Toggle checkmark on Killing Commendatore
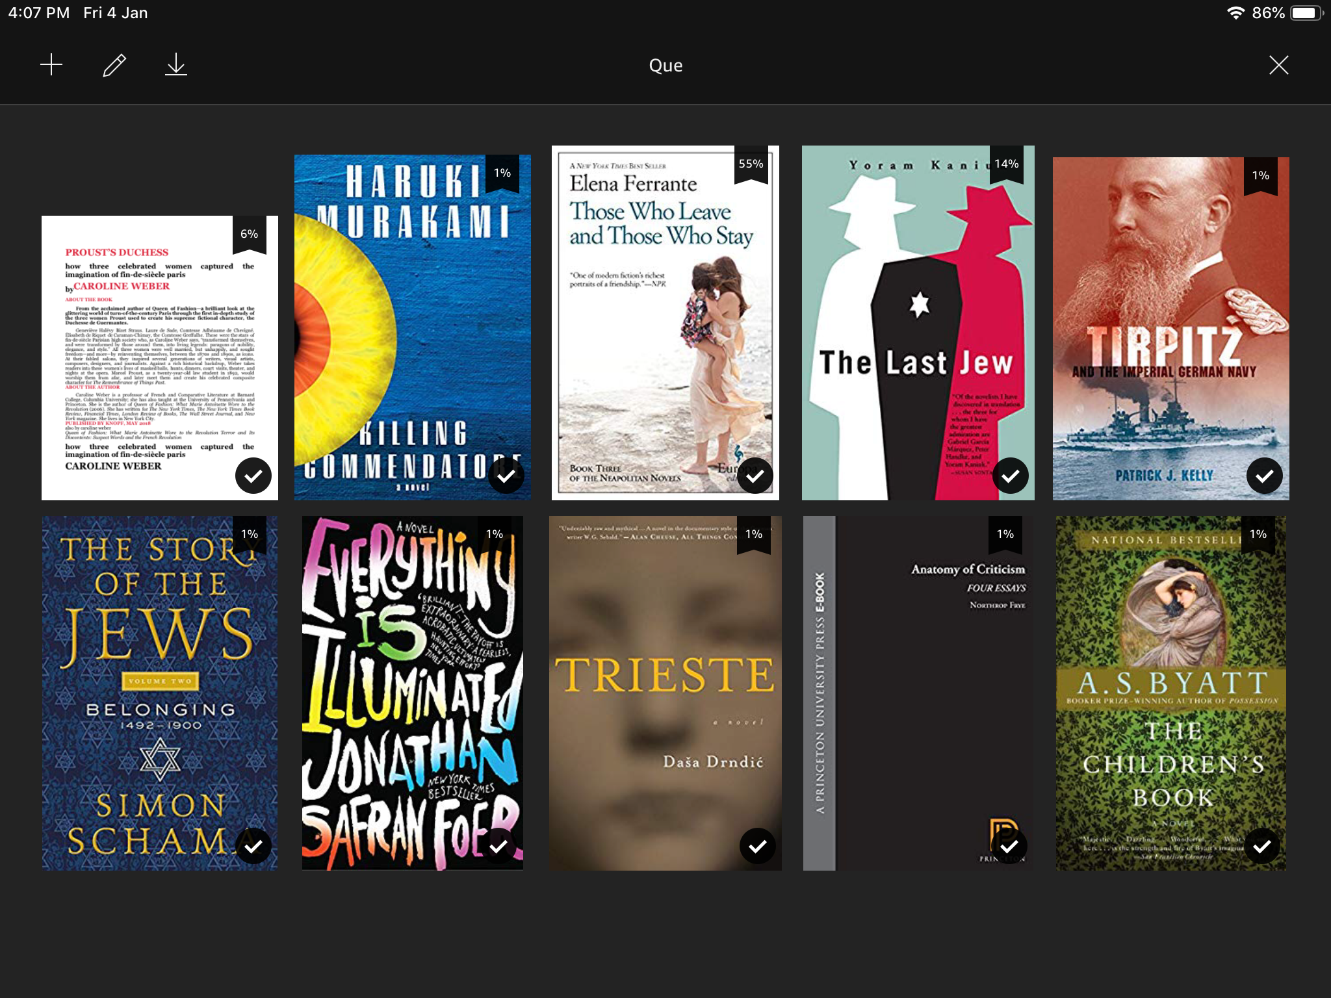Image resolution: width=1331 pixels, height=998 pixels. pyautogui.click(x=506, y=476)
